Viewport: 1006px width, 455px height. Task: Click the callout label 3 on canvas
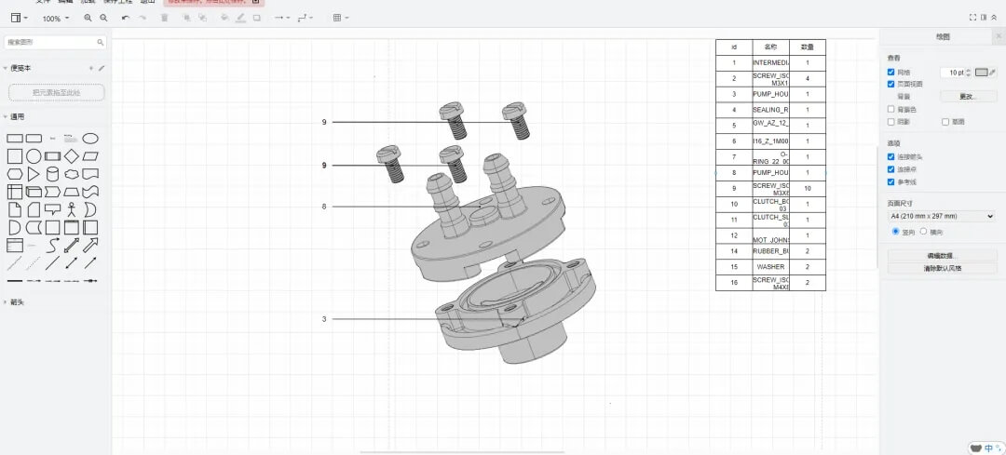pyautogui.click(x=324, y=318)
